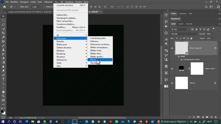The width and height of the screenshot is (221, 124).
Task: Switch to the Tracciati tab
Action: [189, 24]
